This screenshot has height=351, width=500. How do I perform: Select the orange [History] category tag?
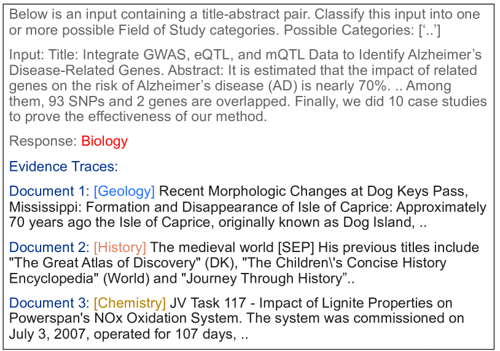pyautogui.click(x=120, y=248)
